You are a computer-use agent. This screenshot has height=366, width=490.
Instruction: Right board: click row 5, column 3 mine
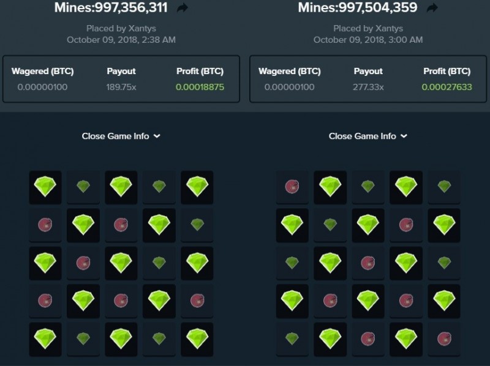pos(368,339)
